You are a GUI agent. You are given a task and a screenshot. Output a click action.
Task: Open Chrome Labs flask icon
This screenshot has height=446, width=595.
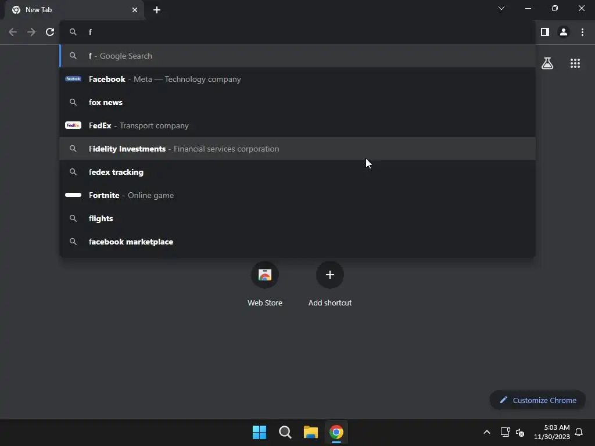point(547,63)
